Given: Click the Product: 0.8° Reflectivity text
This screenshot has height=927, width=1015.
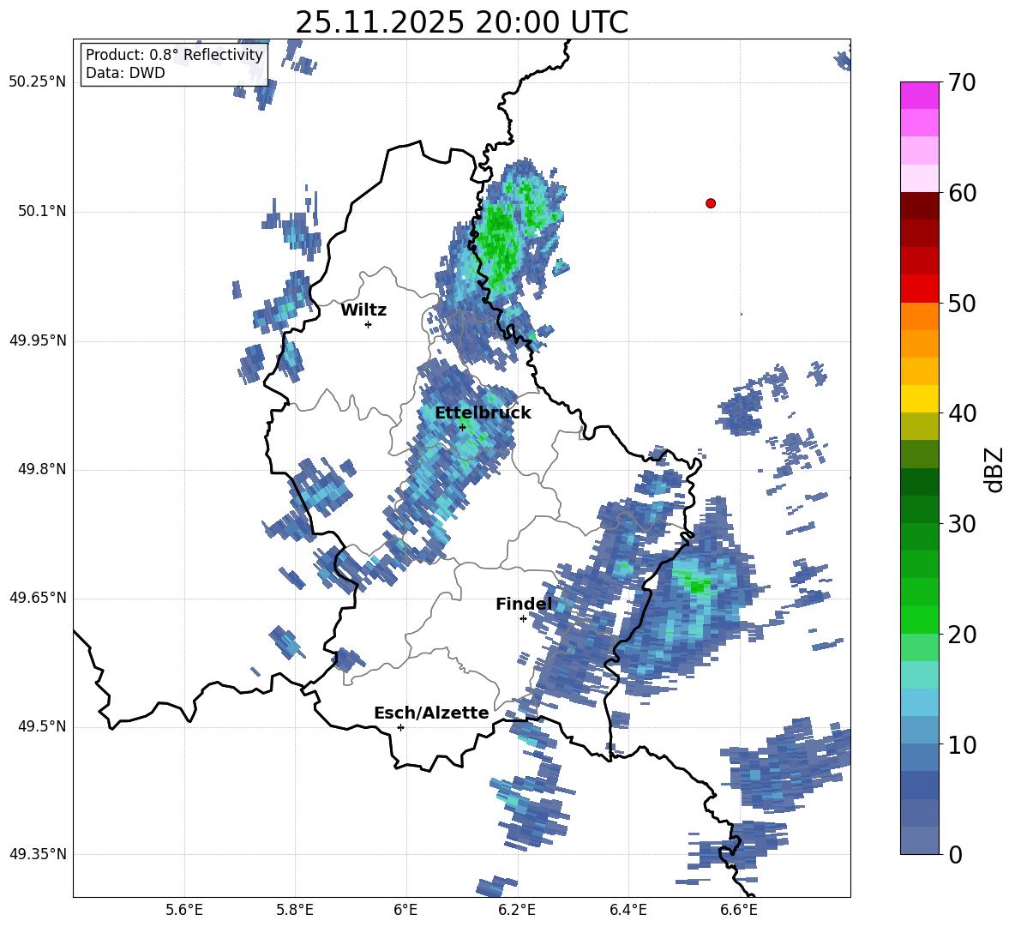Looking at the screenshot, I should (174, 54).
